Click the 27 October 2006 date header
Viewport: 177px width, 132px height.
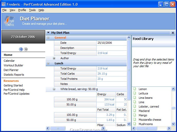[x=23, y=37]
